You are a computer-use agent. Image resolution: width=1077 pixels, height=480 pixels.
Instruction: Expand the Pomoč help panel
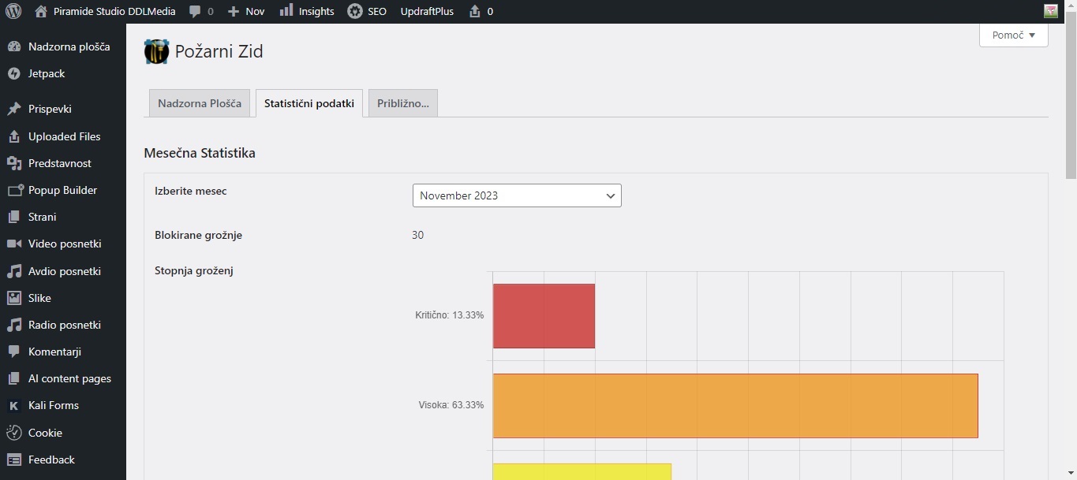pyautogui.click(x=1013, y=35)
